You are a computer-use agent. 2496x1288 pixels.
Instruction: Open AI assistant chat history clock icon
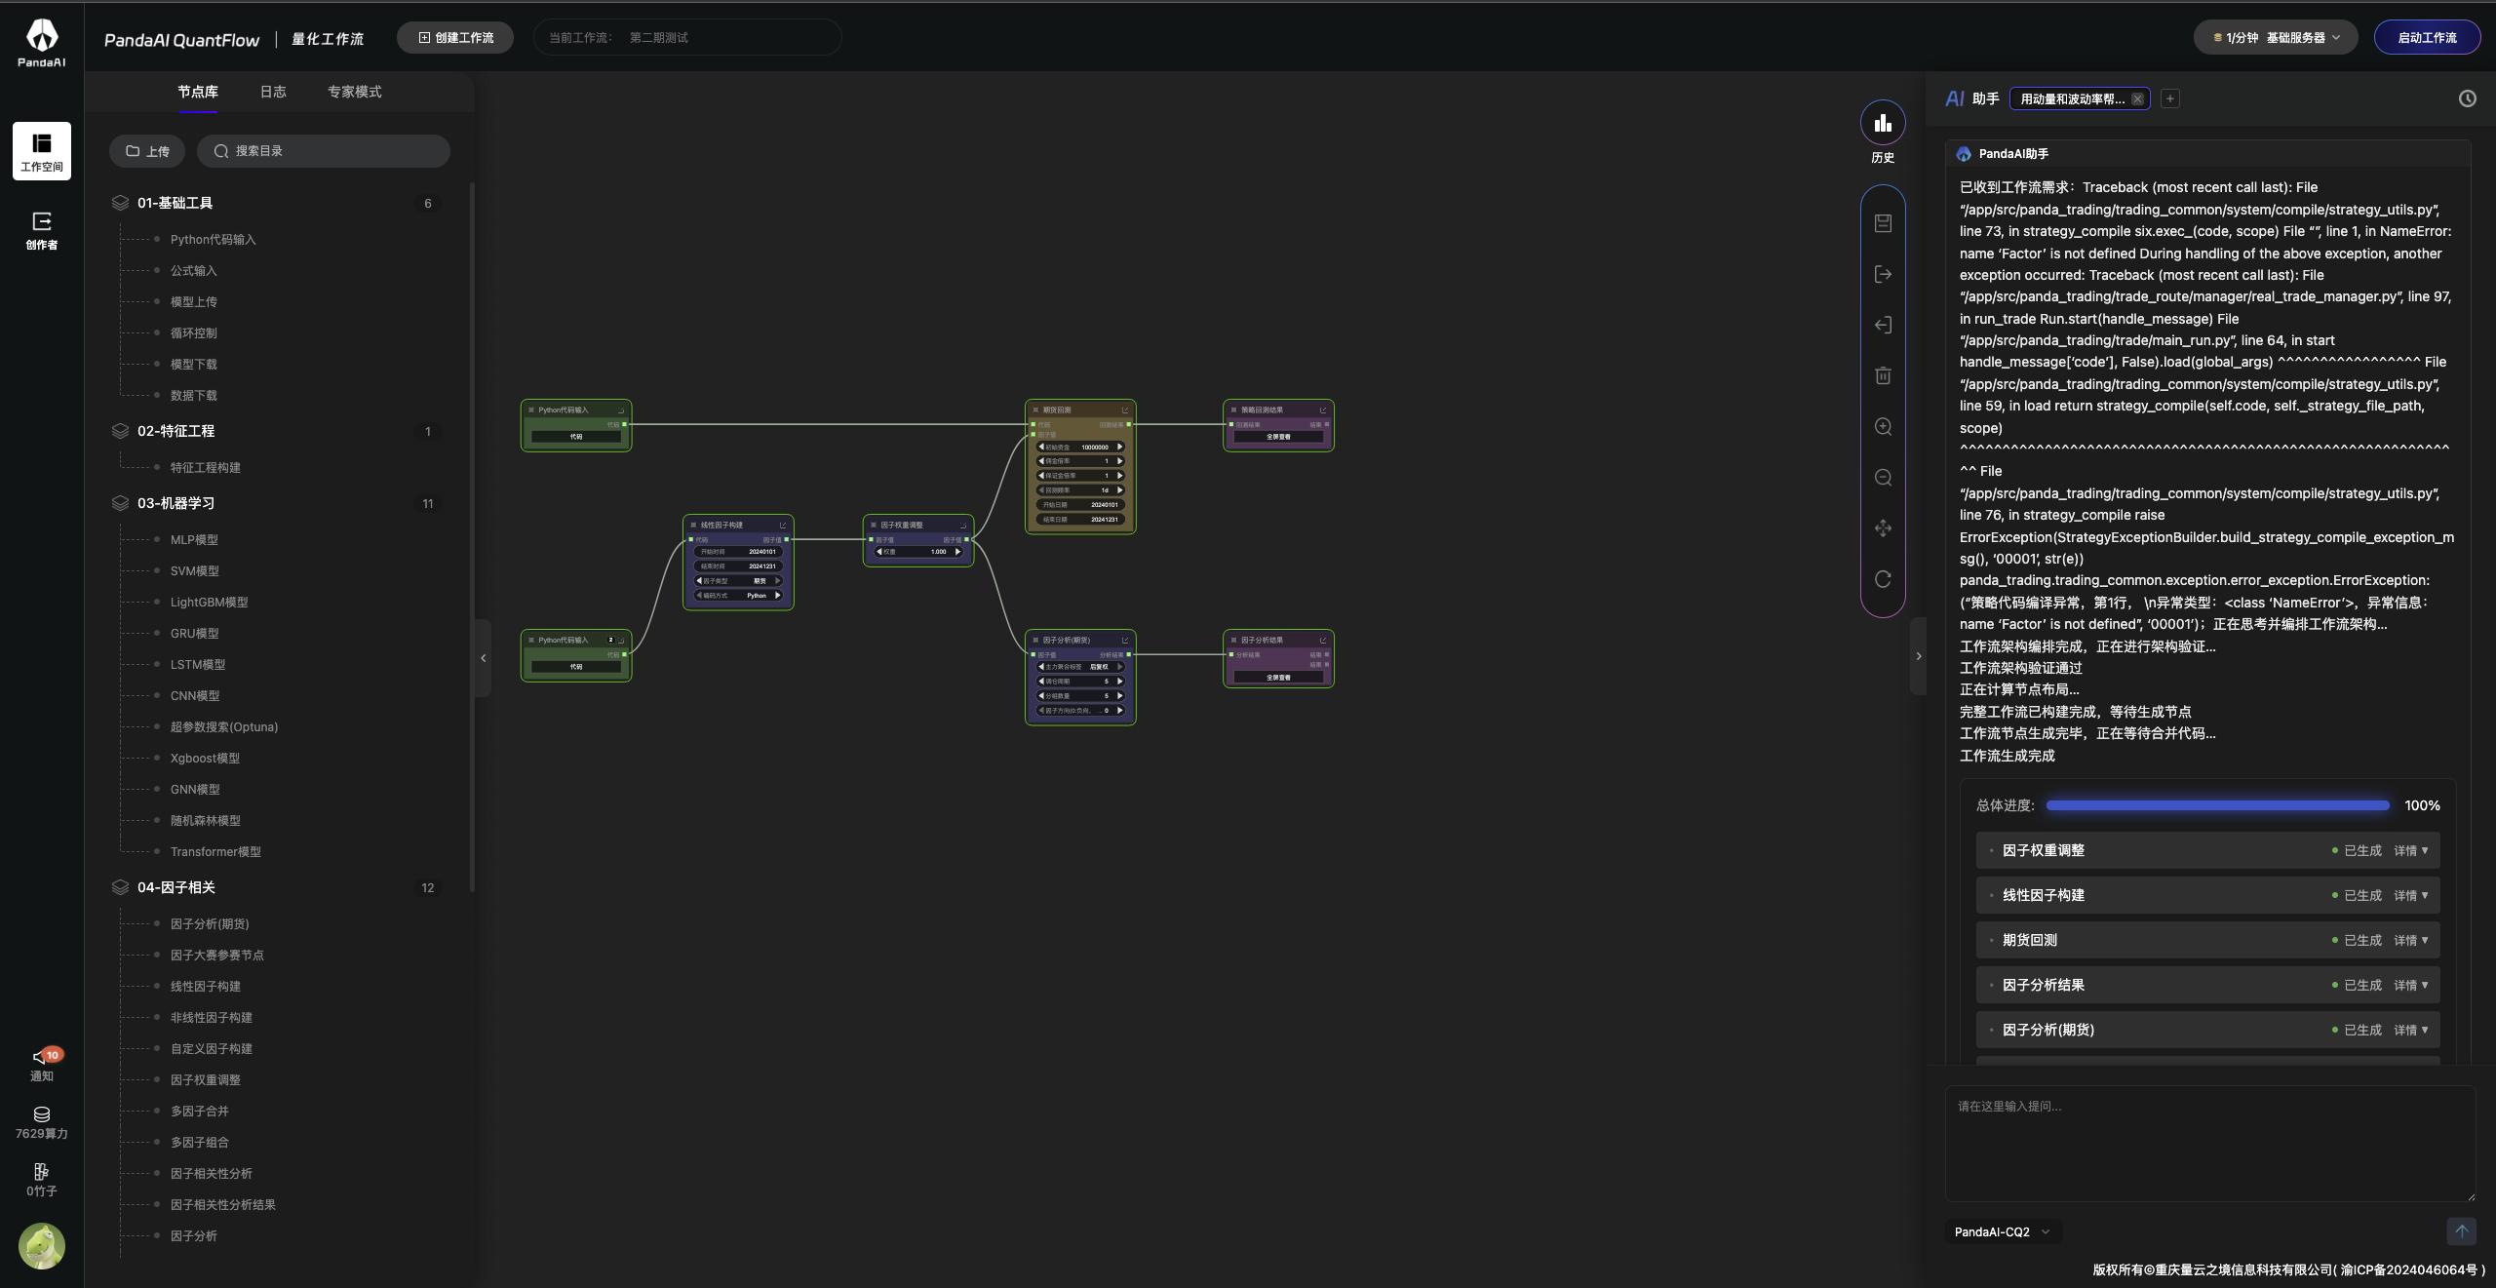point(2467,98)
